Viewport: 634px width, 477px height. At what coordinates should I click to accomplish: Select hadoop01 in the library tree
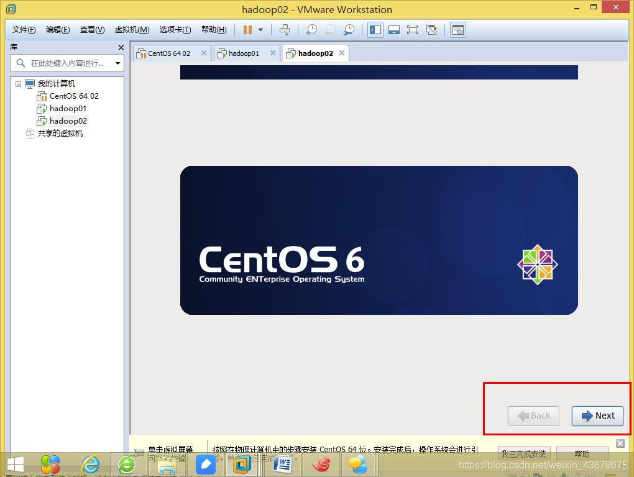[x=68, y=109]
